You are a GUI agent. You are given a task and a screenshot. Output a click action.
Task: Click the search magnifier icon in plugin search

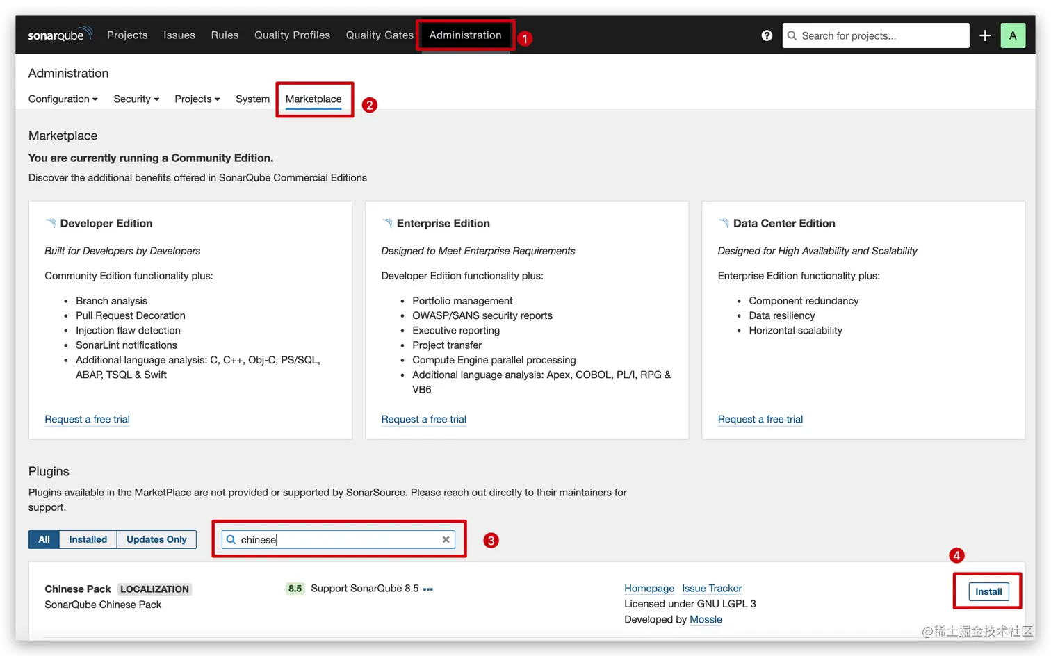pyautogui.click(x=231, y=539)
